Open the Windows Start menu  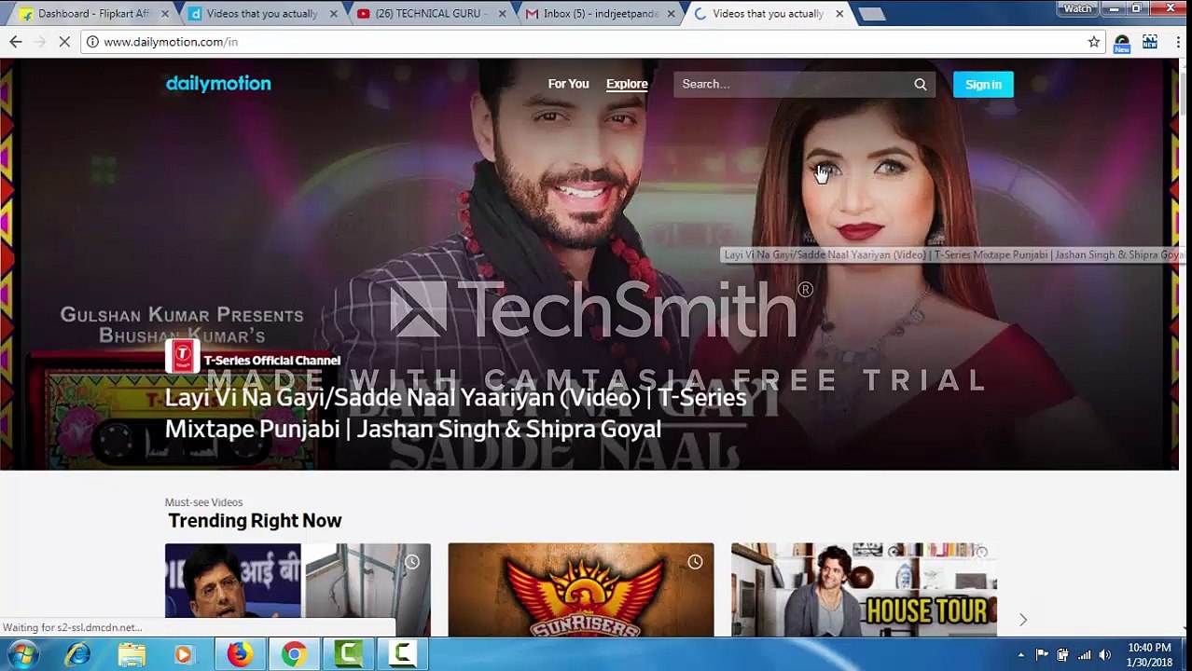(22, 655)
